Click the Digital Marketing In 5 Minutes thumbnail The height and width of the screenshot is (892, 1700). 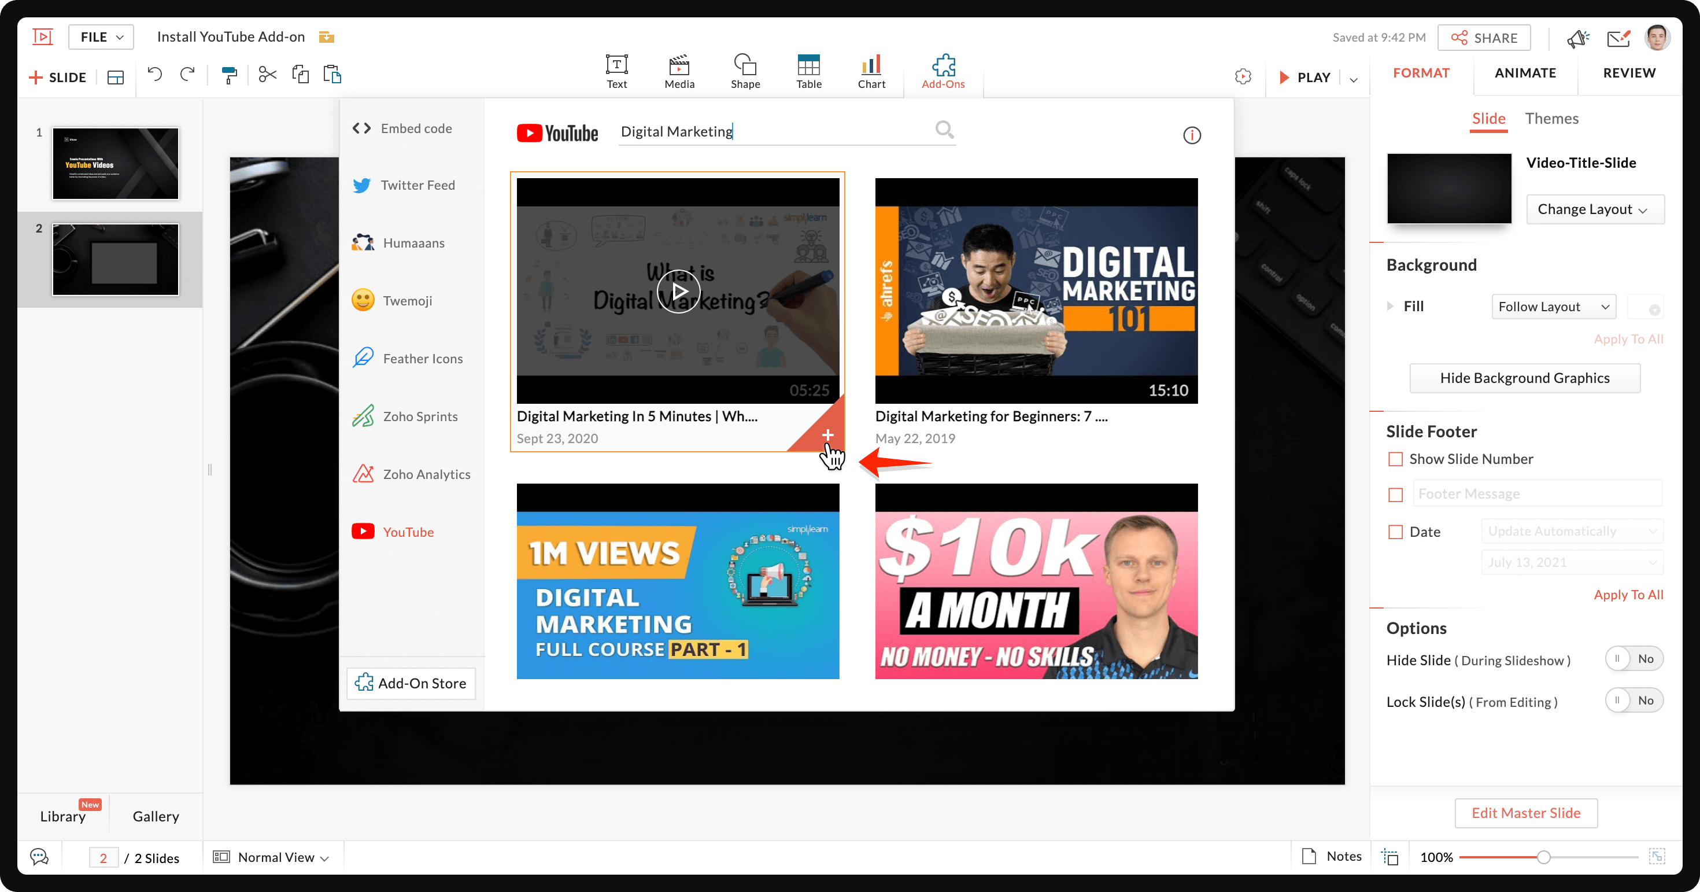click(677, 289)
